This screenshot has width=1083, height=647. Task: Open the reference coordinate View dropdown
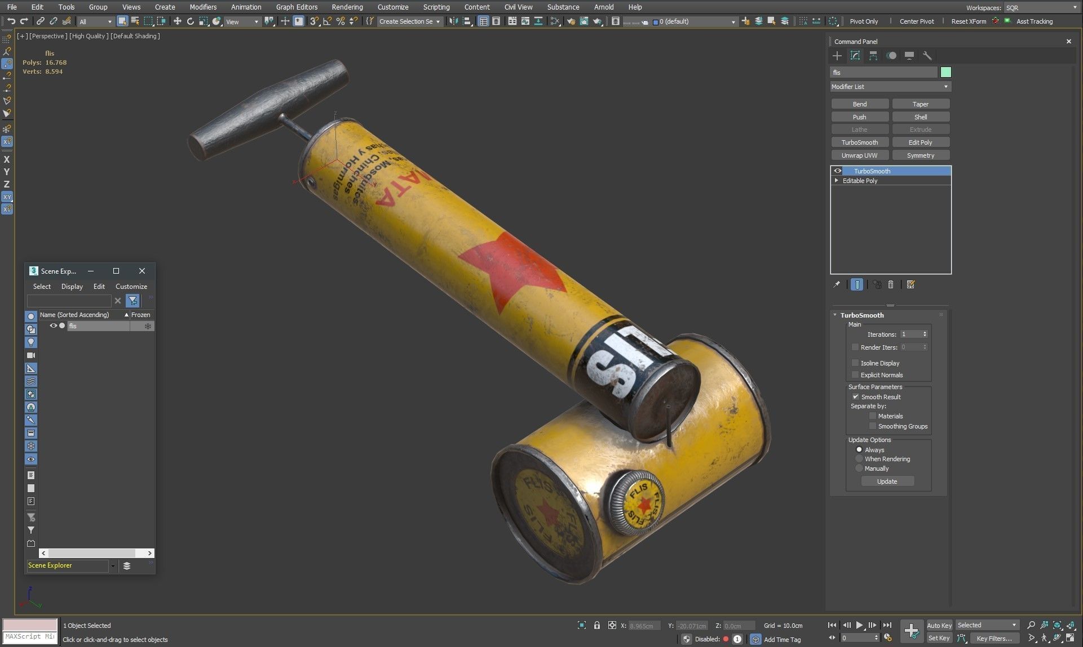pyautogui.click(x=242, y=21)
